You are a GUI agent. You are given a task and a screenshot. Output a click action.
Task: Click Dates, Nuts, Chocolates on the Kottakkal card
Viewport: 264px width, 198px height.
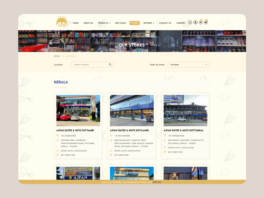click(181, 148)
